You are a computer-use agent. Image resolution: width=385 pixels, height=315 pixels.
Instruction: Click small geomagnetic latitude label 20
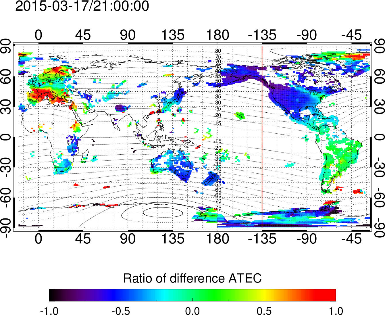218,115
